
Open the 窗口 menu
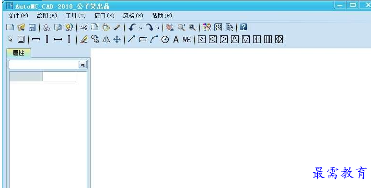(104, 16)
